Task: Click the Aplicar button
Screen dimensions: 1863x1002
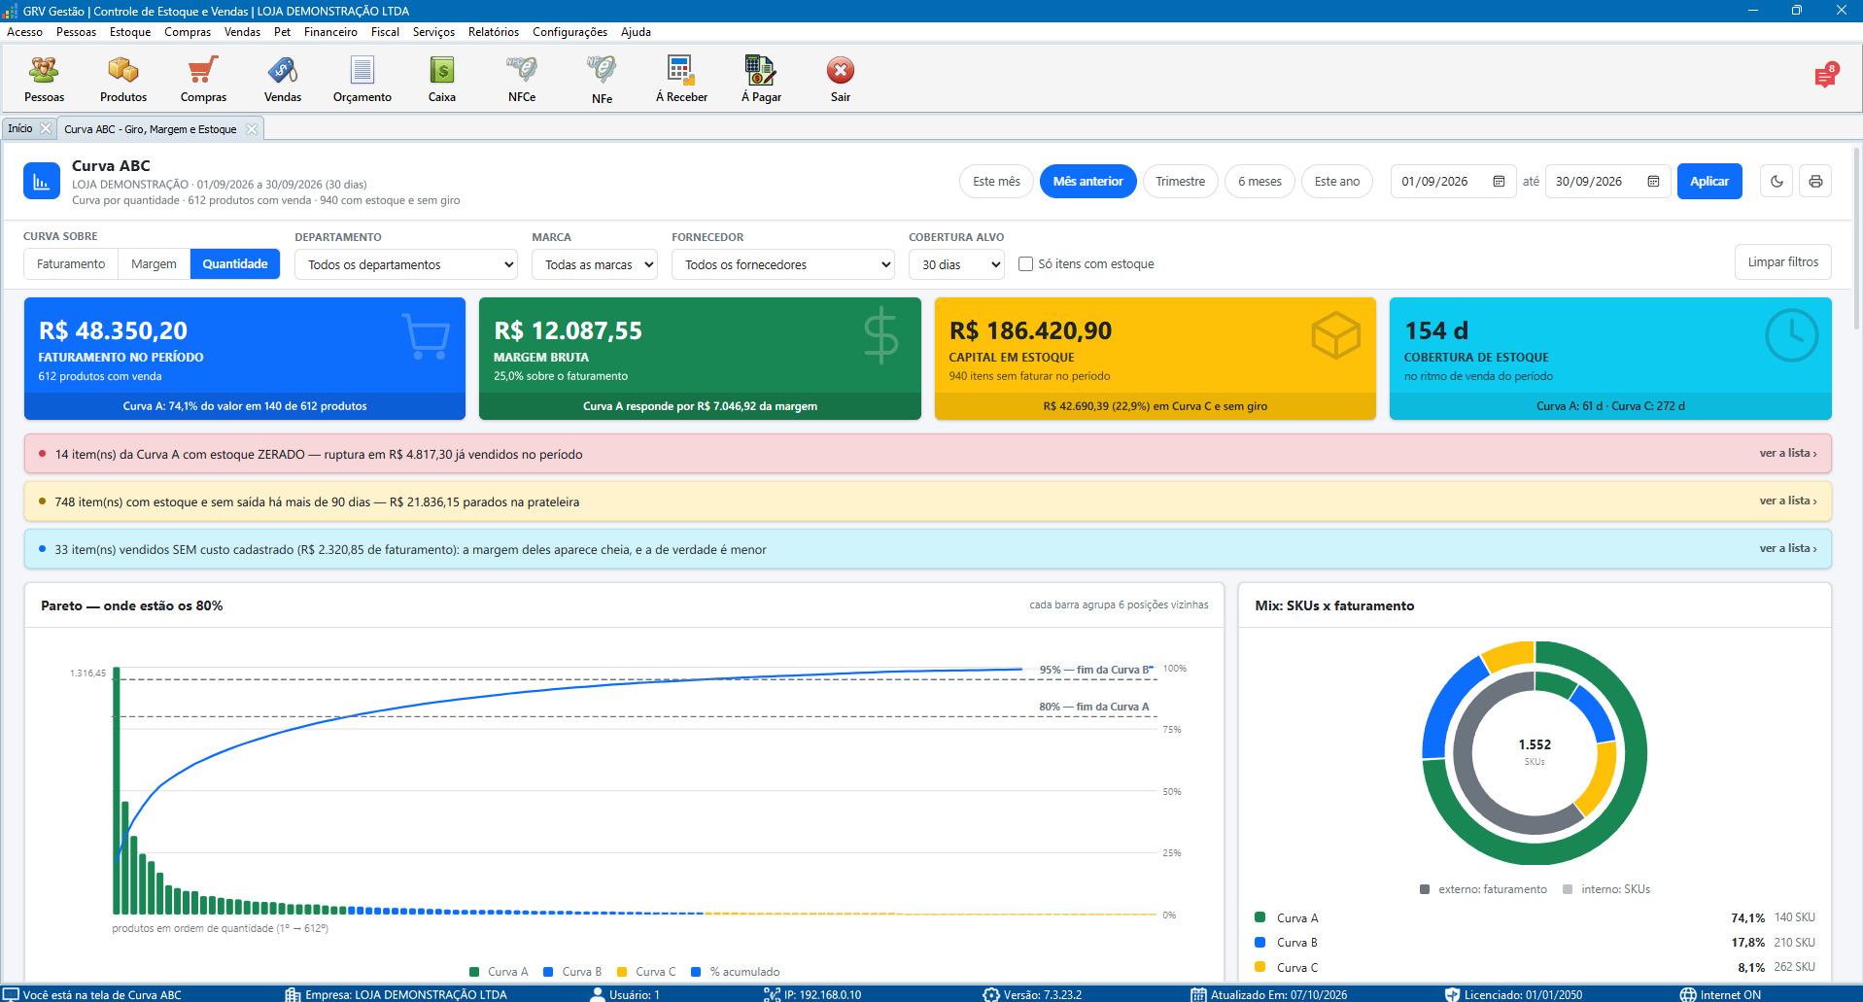Action: (1709, 182)
